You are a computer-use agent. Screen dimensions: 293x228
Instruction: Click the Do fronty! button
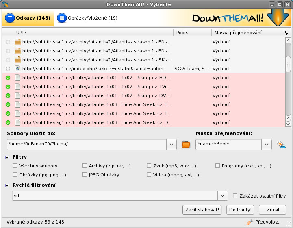tap(240, 210)
